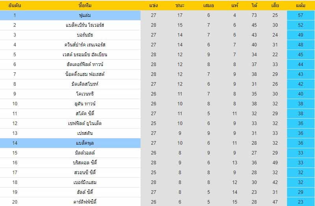Select the แบล็คพูล highlighted team name
The image size is (315, 206).
[x=85, y=143]
